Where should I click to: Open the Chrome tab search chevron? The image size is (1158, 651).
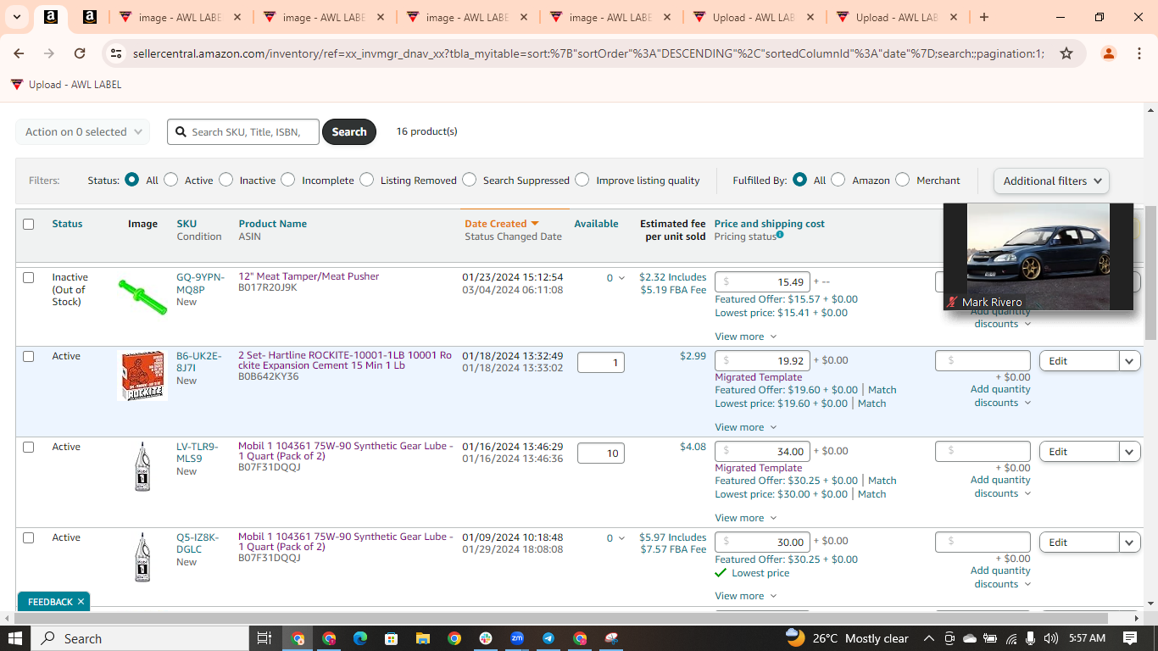pyautogui.click(x=18, y=17)
